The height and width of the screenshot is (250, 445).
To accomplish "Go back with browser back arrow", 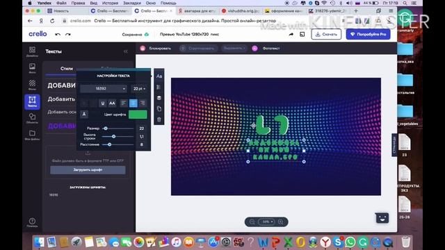I will (x=30, y=21).
